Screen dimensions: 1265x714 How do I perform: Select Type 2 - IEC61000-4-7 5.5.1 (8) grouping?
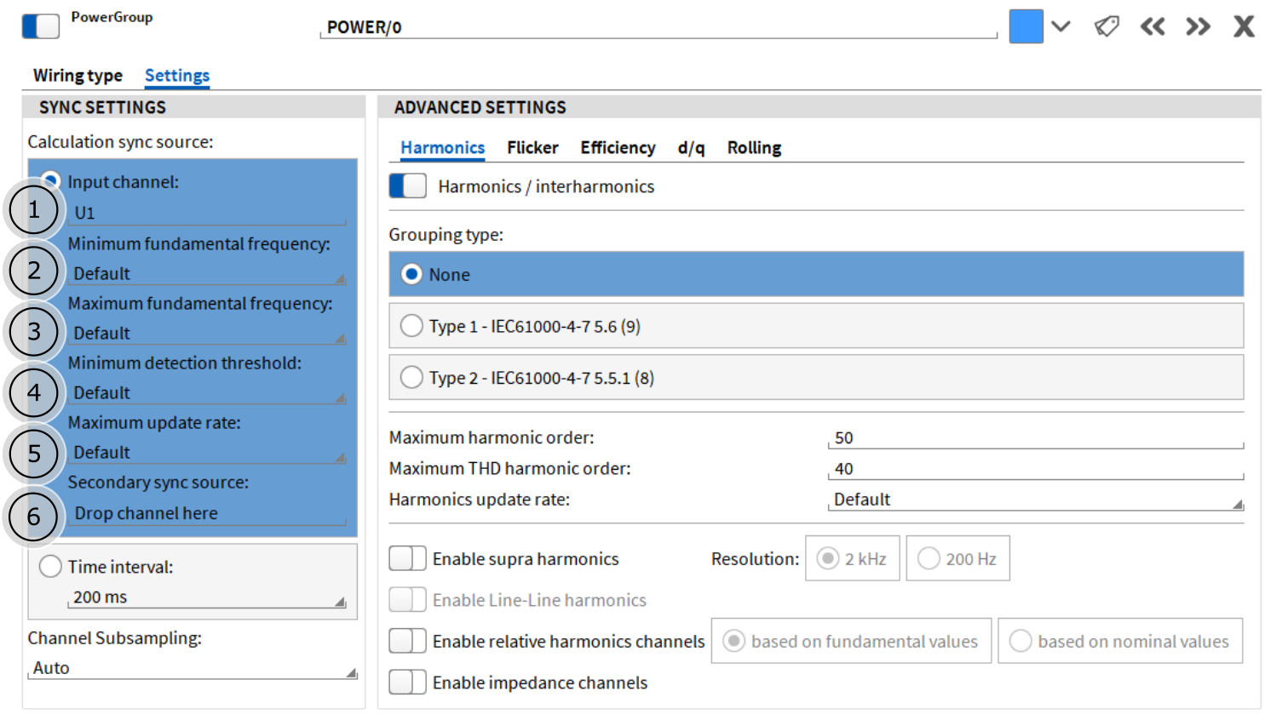pos(816,377)
